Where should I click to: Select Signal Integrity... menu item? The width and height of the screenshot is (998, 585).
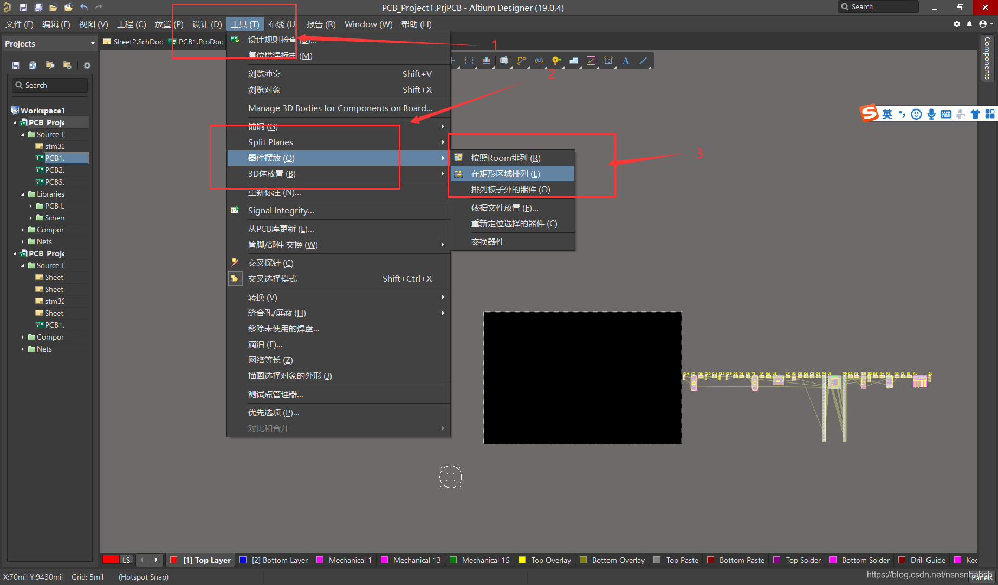click(339, 211)
